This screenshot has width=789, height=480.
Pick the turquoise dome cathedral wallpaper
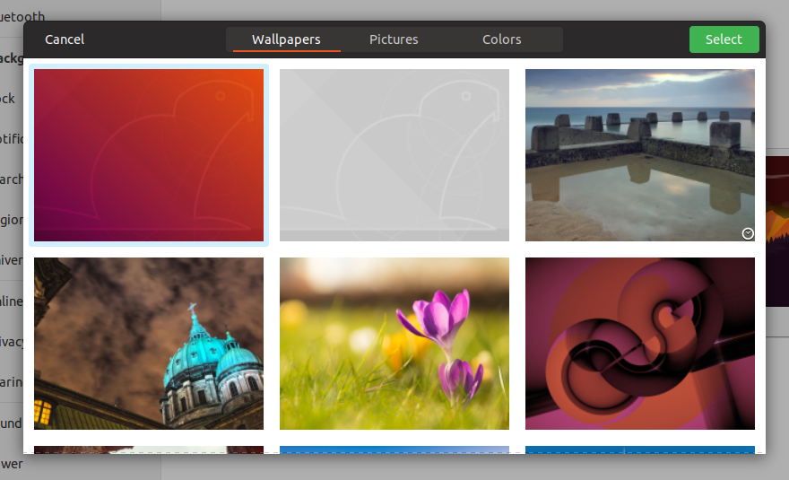click(x=149, y=344)
